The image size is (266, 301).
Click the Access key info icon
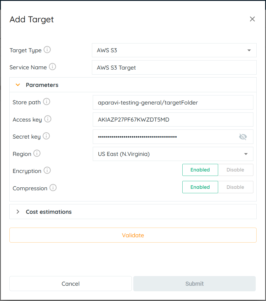pyautogui.click(x=48, y=119)
